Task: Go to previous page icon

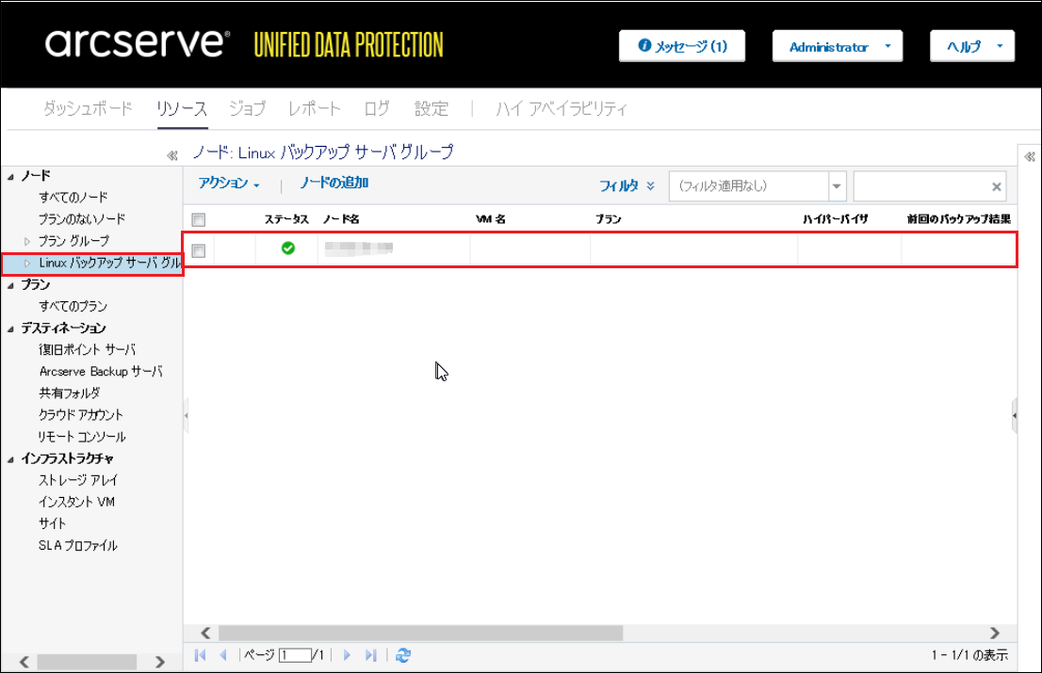Action: pos(223,656)
